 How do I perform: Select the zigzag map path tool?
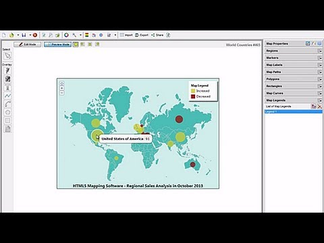[8, 96]
